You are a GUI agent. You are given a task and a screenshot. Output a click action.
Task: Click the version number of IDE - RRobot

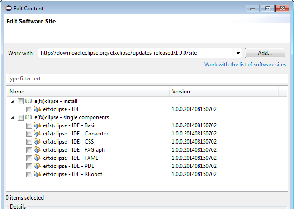pos(194,174)
